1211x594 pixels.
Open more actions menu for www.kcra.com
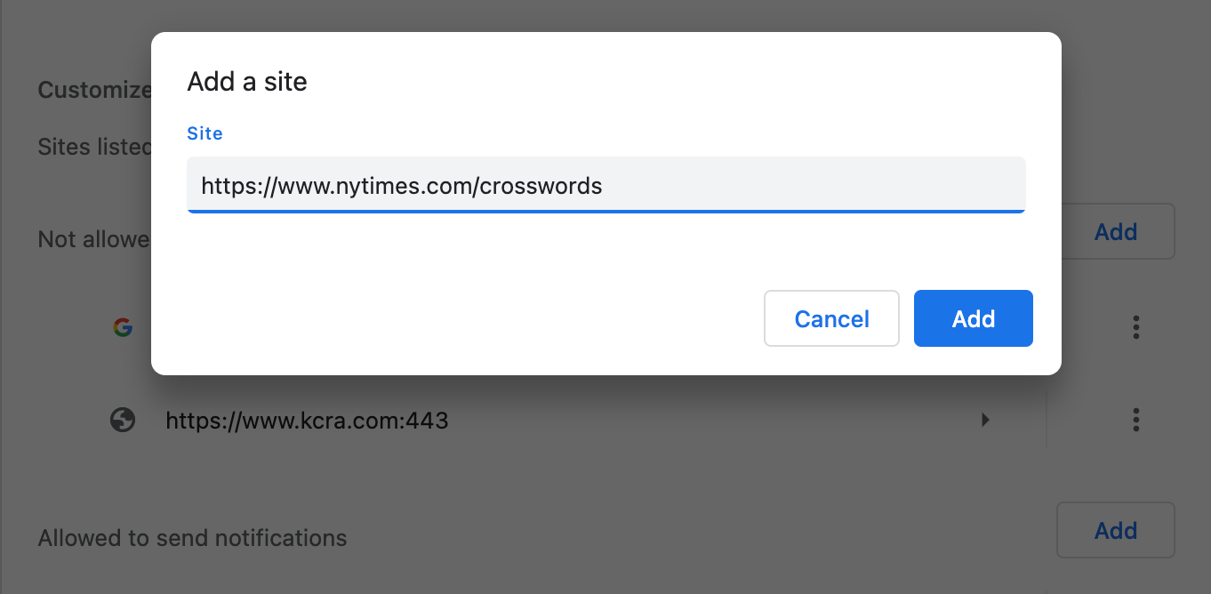(x=1135, y=420)
